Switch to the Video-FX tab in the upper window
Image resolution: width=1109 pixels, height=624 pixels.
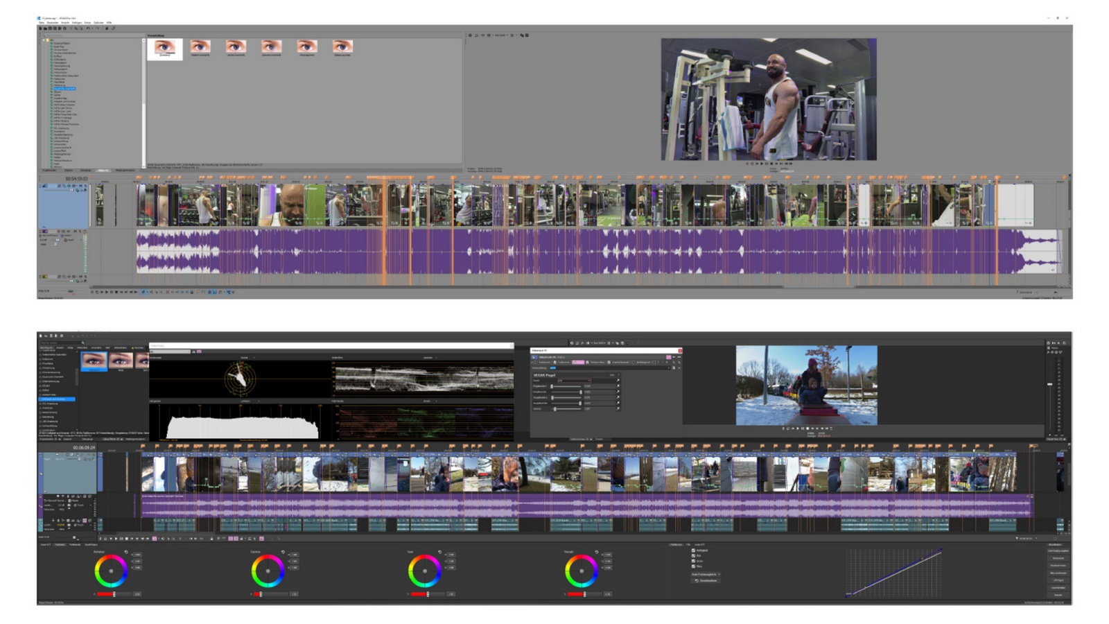[103, 170]
